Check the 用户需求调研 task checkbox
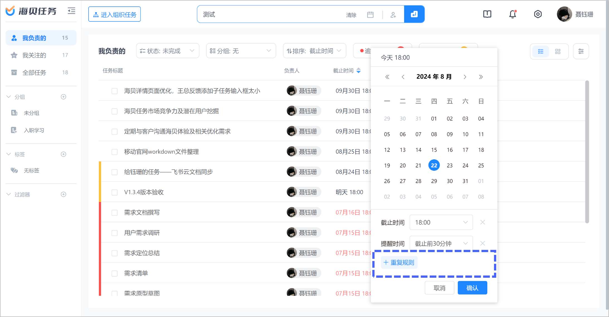This screenshot has width=609, height=317. point(114,233)
